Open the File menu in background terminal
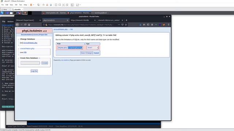This screenshot has width=234, height=131. (x=4, y=21)
